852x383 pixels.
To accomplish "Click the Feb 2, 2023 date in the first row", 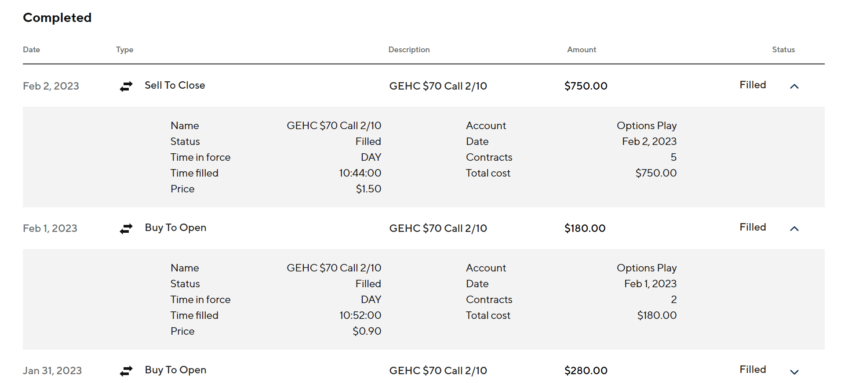I will click(x=51, y=86).
